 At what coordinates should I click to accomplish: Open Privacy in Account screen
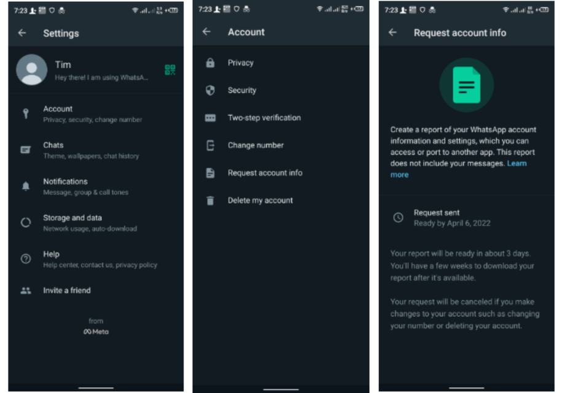coord(281,63)
